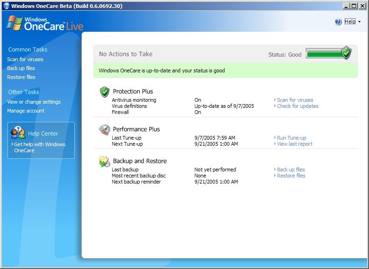Maximize the OneCare window
Image resolution: width=369 pixels, height=269 pixels.
point(354,6)
